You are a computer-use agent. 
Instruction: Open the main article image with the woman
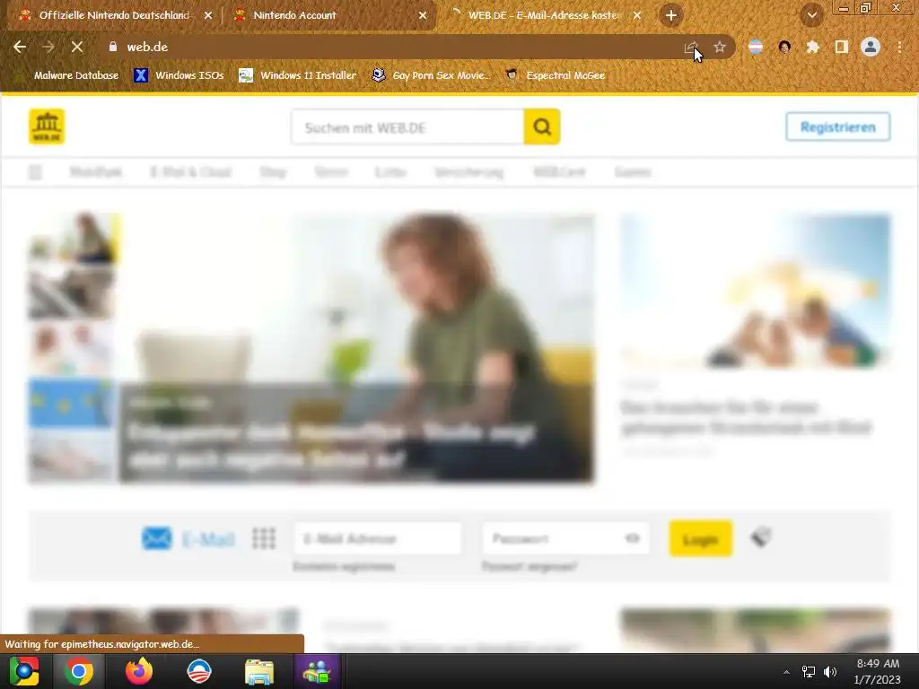coord(357,348)
